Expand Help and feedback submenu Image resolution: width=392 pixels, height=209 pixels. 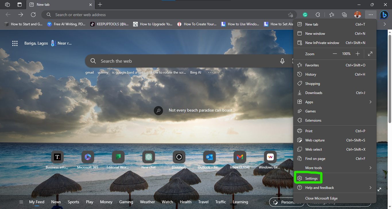click(x=335, y=188)
